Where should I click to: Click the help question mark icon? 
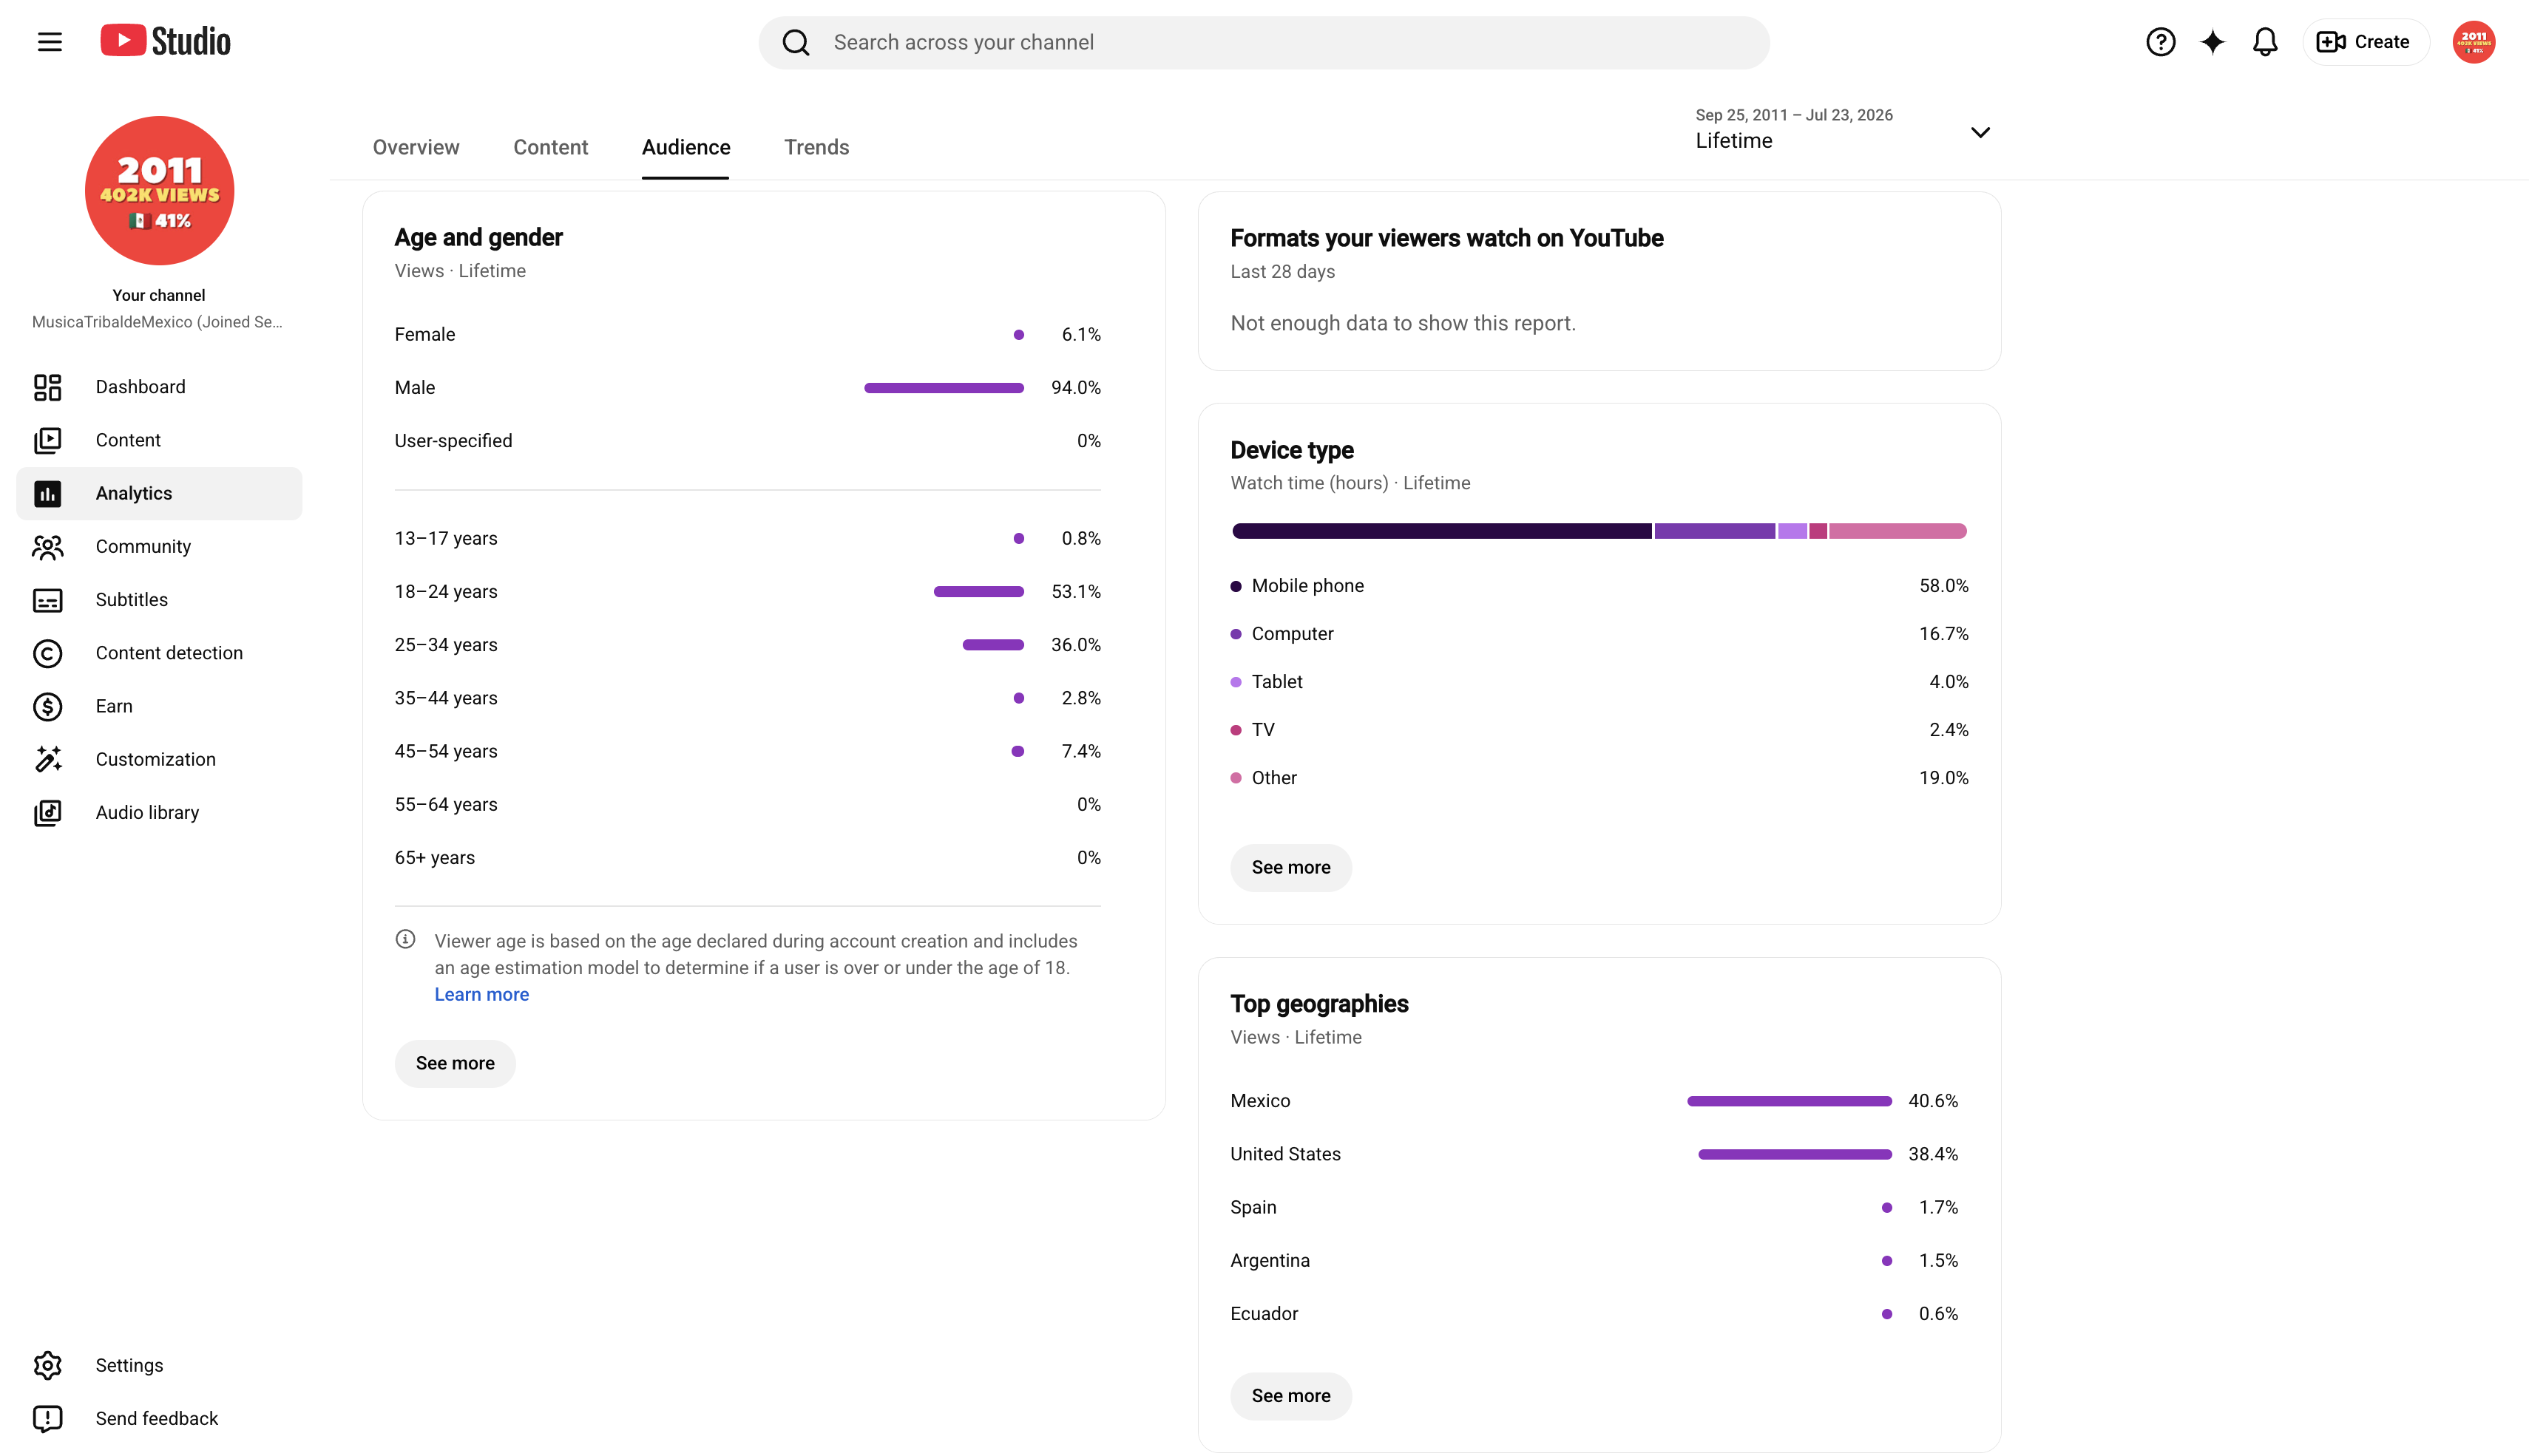pos(2160,42)
